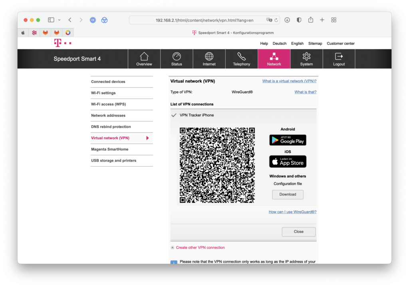
Task: Open the red arrows bookmark icon
Action: pyautogui.click(x=34, y=33)
